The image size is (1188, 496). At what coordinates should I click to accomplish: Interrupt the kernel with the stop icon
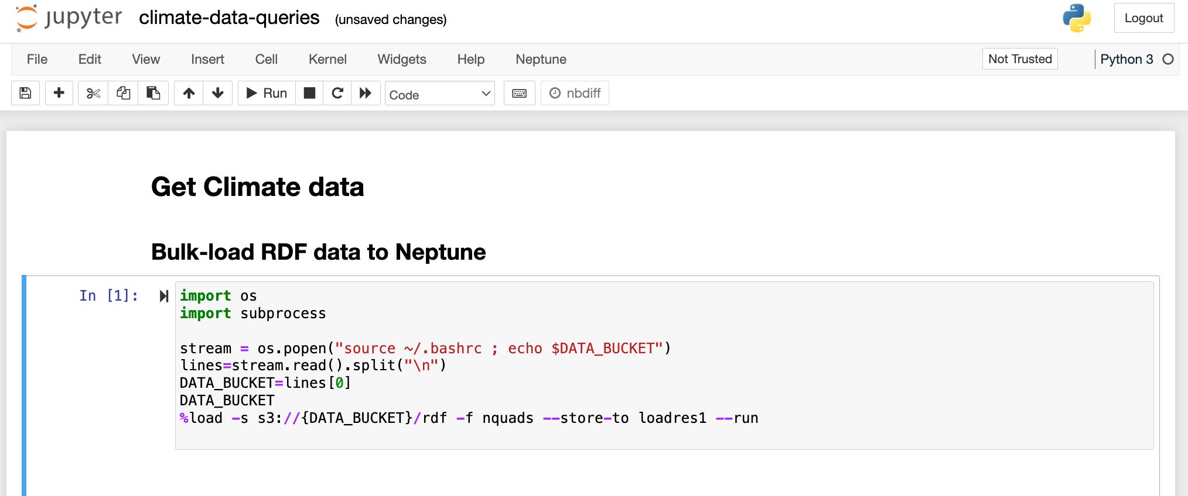309,93
